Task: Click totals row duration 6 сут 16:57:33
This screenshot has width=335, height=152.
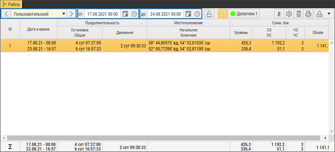Action: click(88, 149)
